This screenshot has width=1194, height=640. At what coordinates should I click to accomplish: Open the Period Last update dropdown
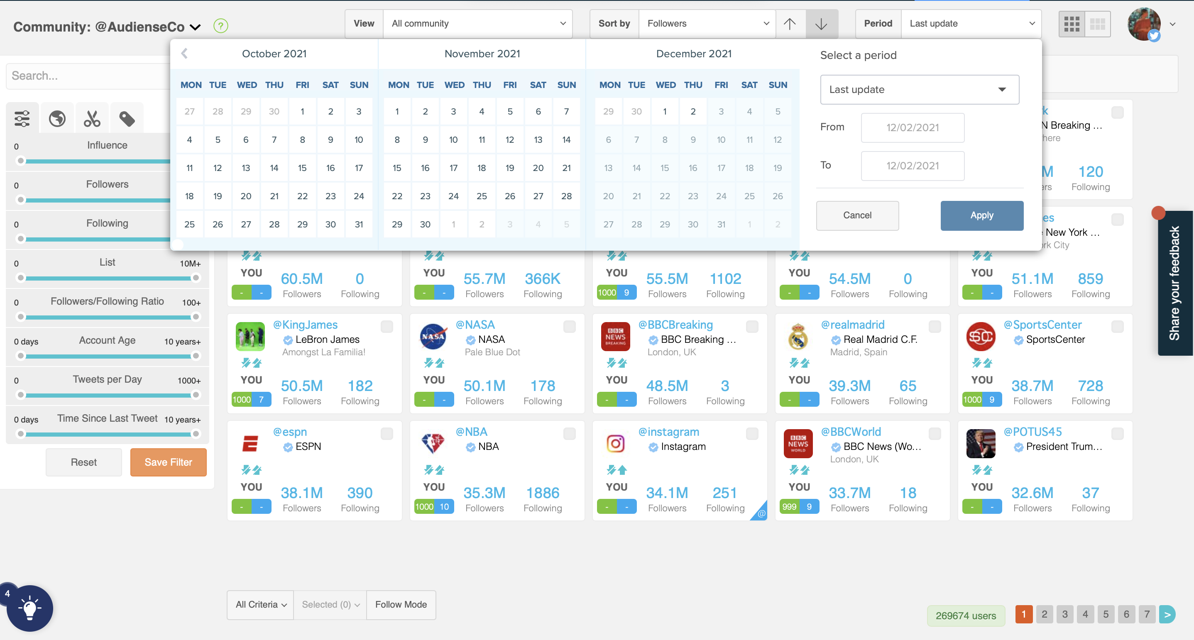click(971, 24)
